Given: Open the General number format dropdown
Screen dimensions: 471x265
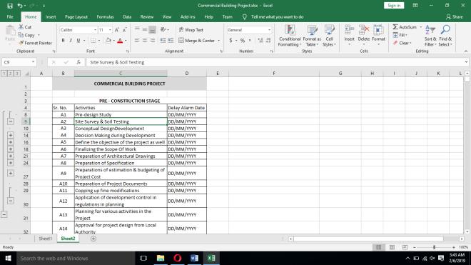Looking at the screenshot, I should (269, 30).
